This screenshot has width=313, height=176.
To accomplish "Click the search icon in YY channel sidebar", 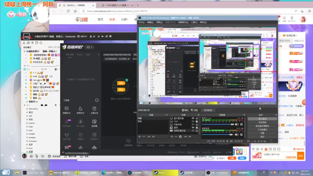I will [x=41, y=43].
